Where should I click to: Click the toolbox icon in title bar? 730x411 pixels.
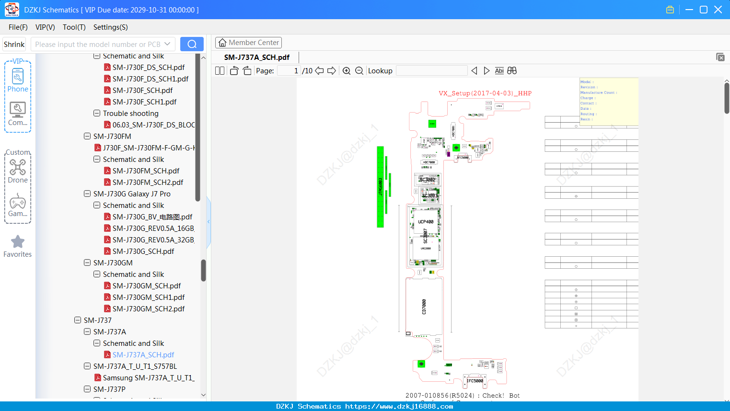[x=670, y=10]
